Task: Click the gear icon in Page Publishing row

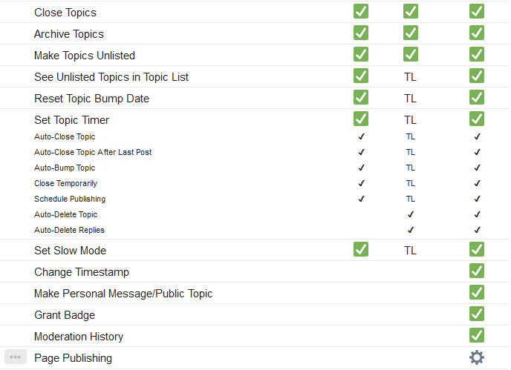Action: pos(476,357)
